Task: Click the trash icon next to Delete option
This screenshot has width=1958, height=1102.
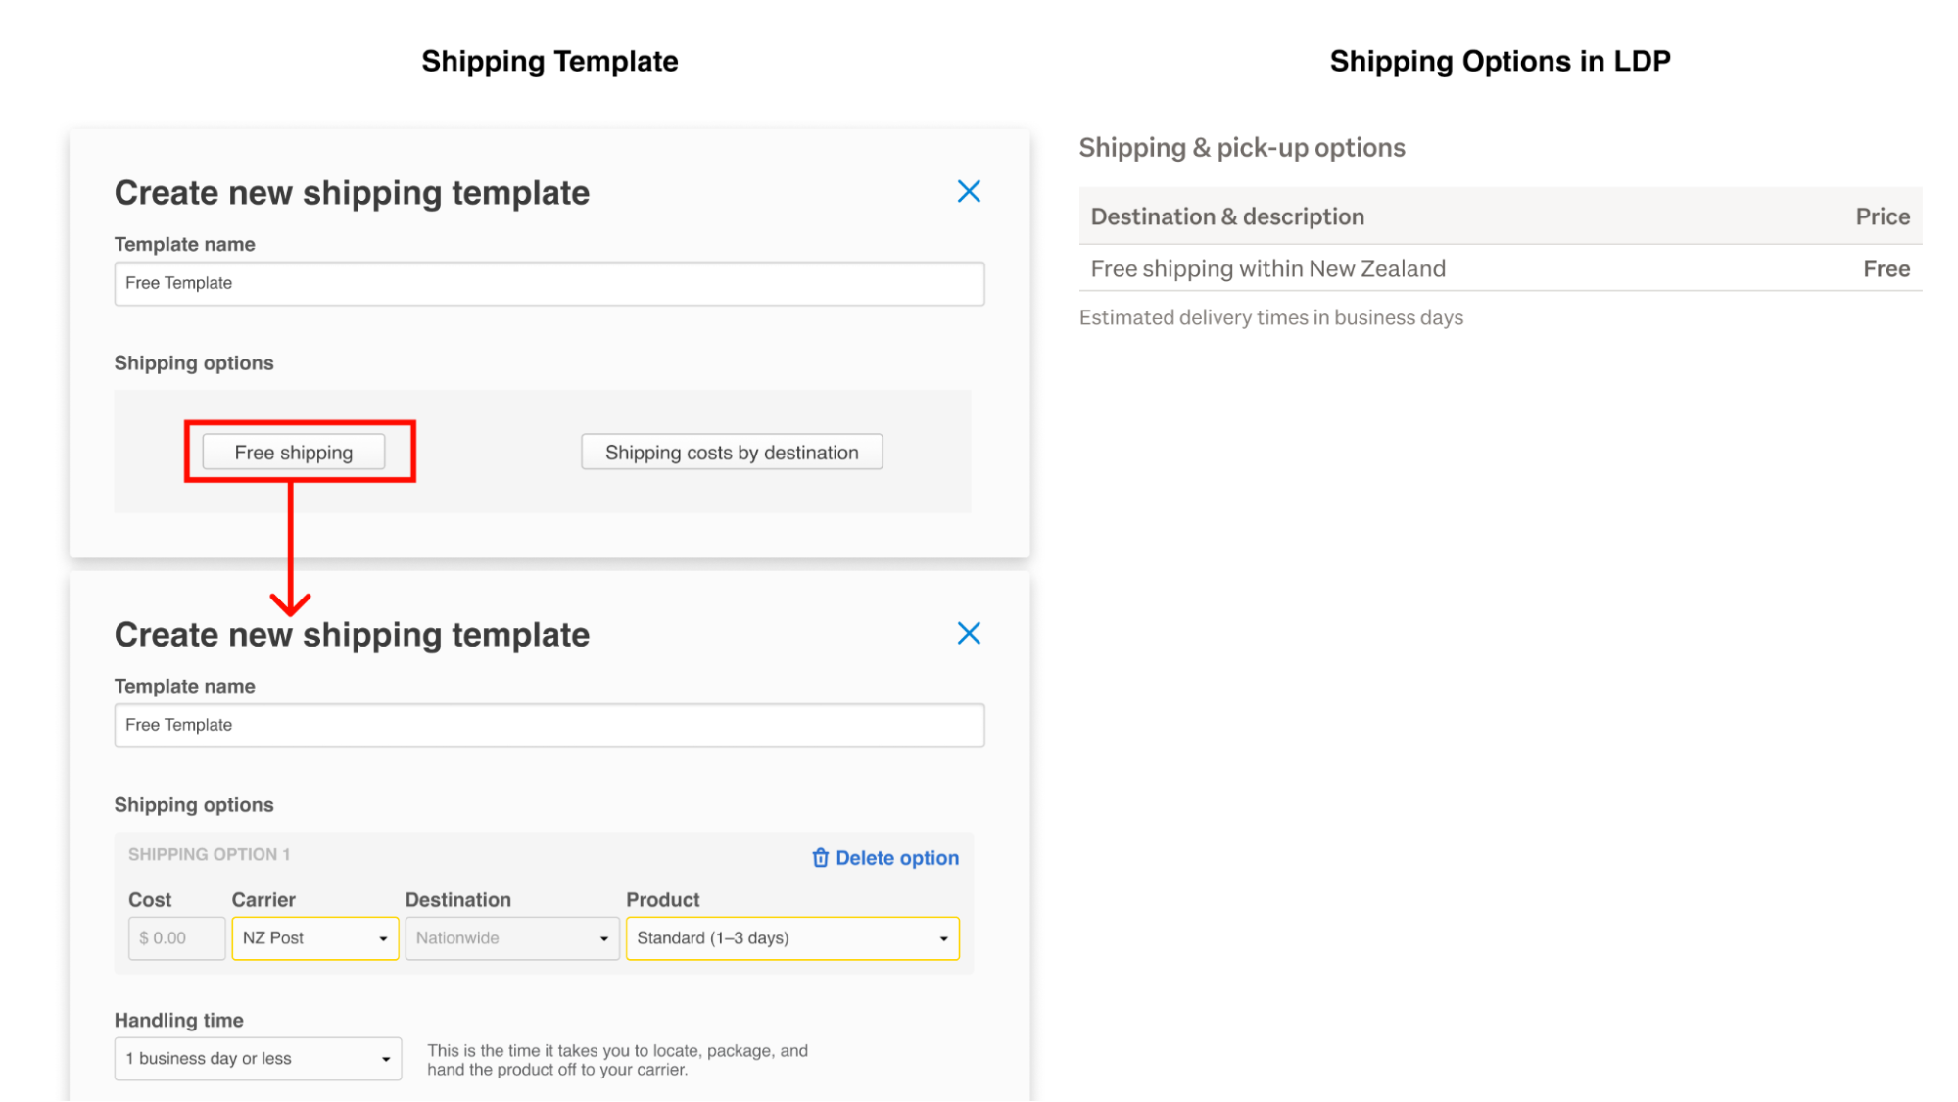Action: click(820, 857)
